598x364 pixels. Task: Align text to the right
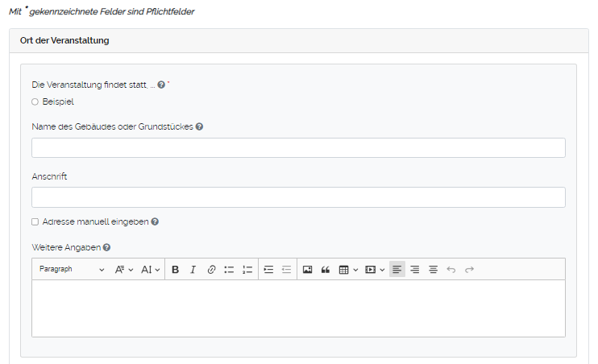(x=415, y=270)
